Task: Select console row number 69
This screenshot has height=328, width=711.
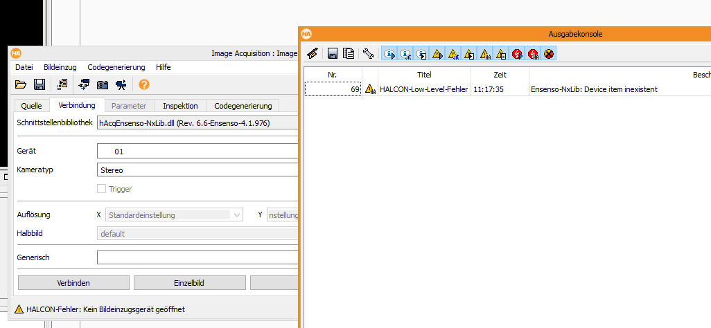Action: pos(333,89)
